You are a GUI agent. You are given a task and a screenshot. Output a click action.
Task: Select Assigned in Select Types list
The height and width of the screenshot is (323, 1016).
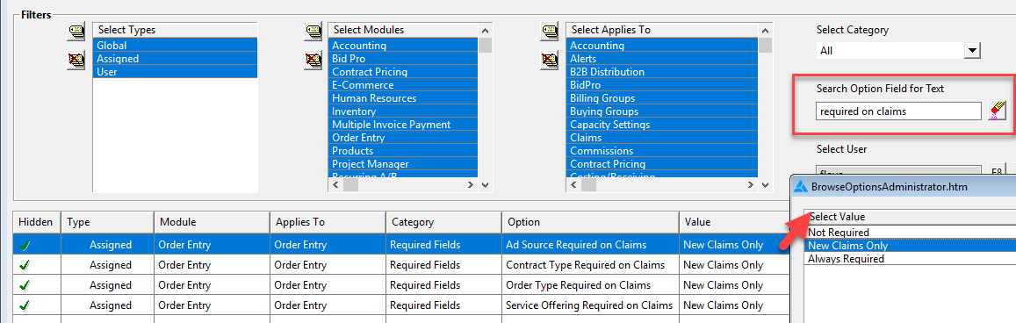pyautogui.click(x=175, y=58)
